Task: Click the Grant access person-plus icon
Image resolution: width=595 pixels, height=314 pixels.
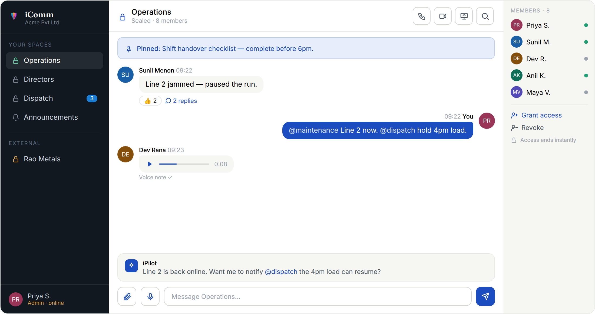Action: [x=514, y=115]
